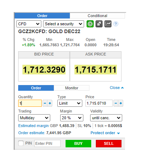
Task: Open the Select a security dropdown
Action: point(63,24)
